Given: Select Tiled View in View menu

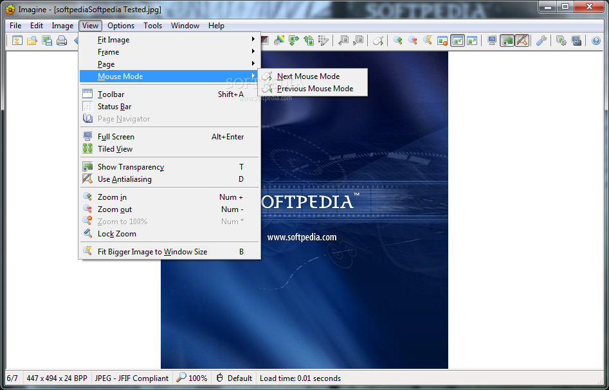Looking at the screenshot, I should (170, 148).
